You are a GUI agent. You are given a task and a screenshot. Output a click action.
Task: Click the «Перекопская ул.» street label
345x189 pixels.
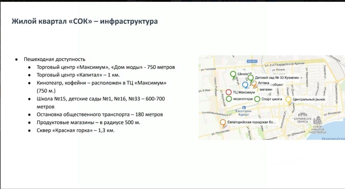click(337, 93)
